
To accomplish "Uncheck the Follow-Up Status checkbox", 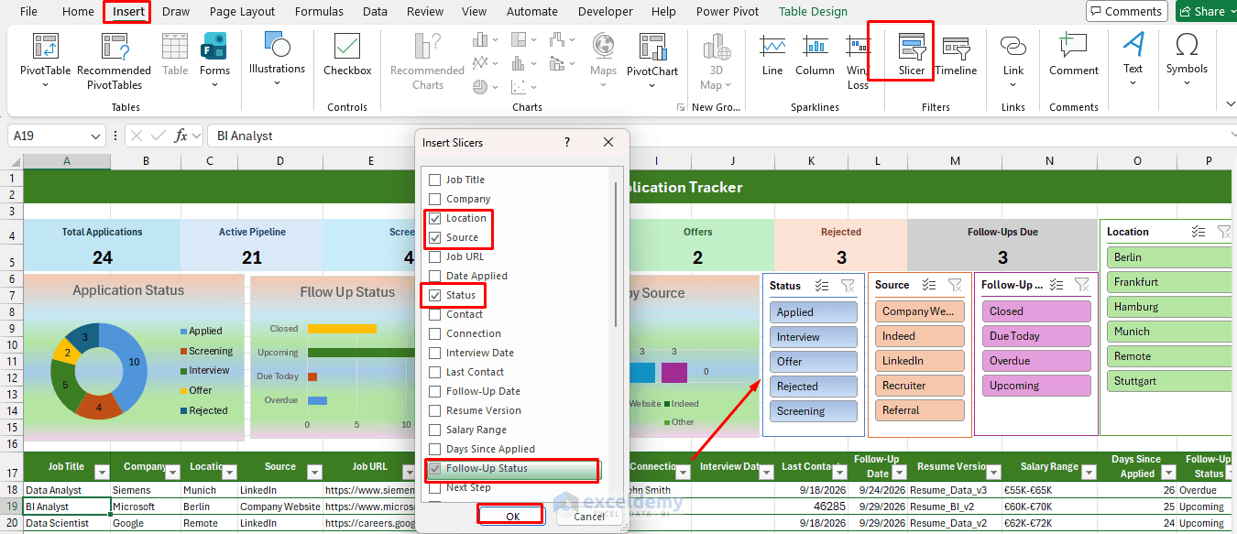I will [435, 468].
